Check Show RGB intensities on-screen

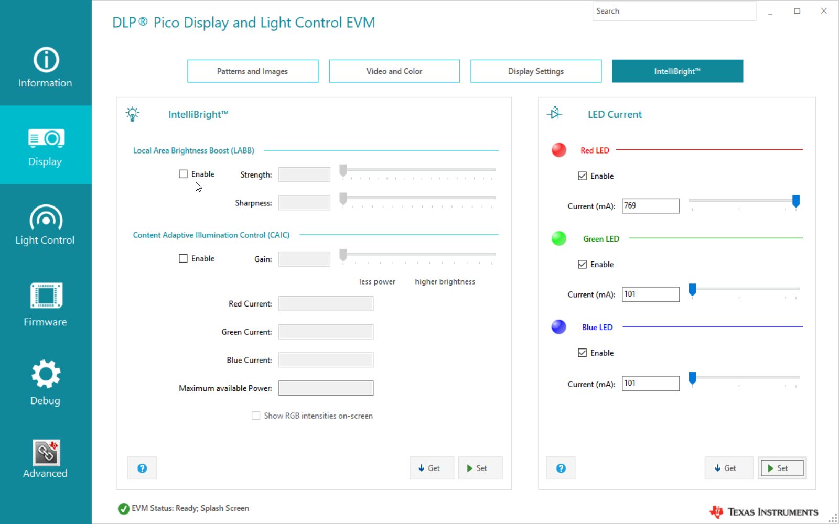(x=256, y=416)
